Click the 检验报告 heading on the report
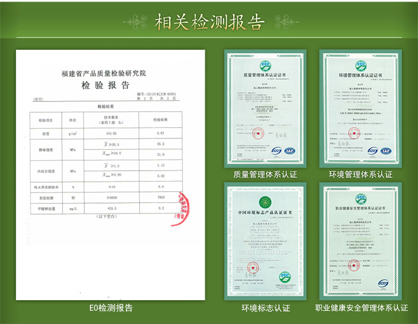418x324 pixels. [x=105, y=86]
